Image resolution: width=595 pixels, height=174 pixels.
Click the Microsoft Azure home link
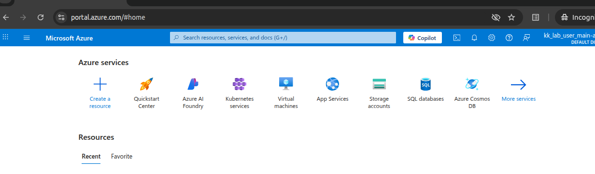[70, 38]
